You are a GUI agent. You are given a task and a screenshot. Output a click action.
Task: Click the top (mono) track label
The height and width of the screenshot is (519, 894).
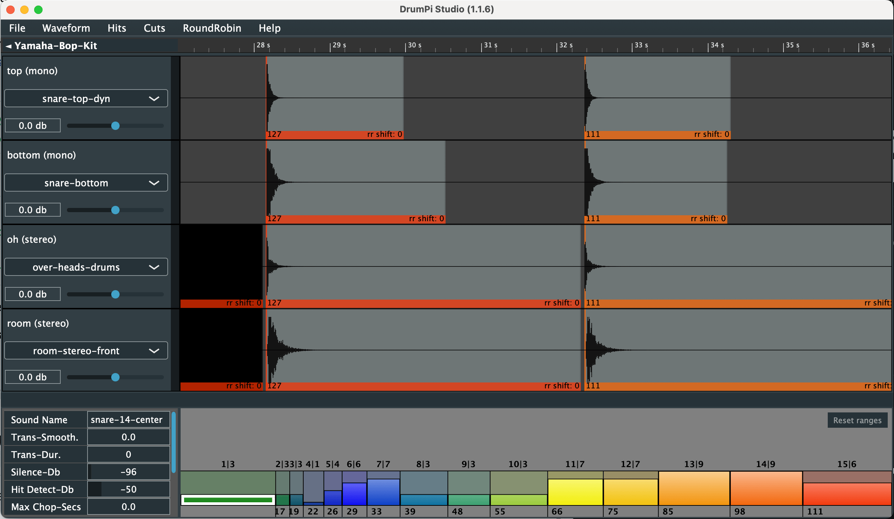(x=32, y=71)
